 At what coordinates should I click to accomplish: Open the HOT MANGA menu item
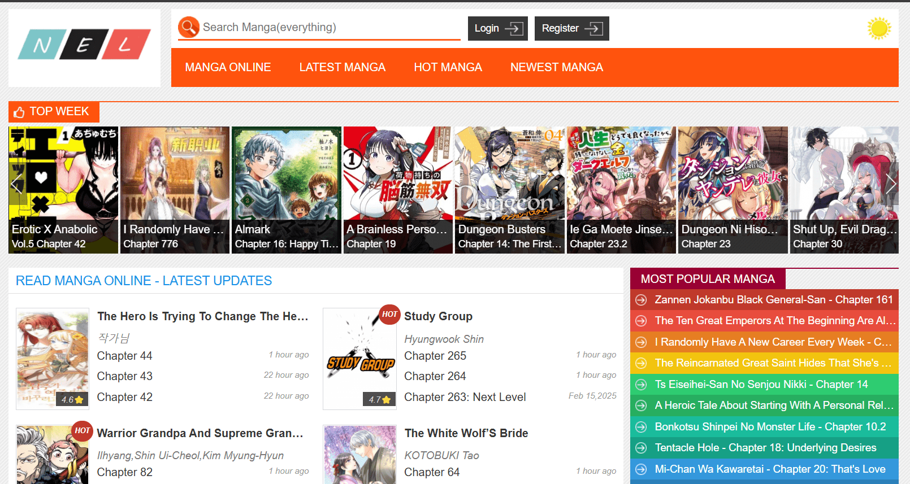[448, 67]
